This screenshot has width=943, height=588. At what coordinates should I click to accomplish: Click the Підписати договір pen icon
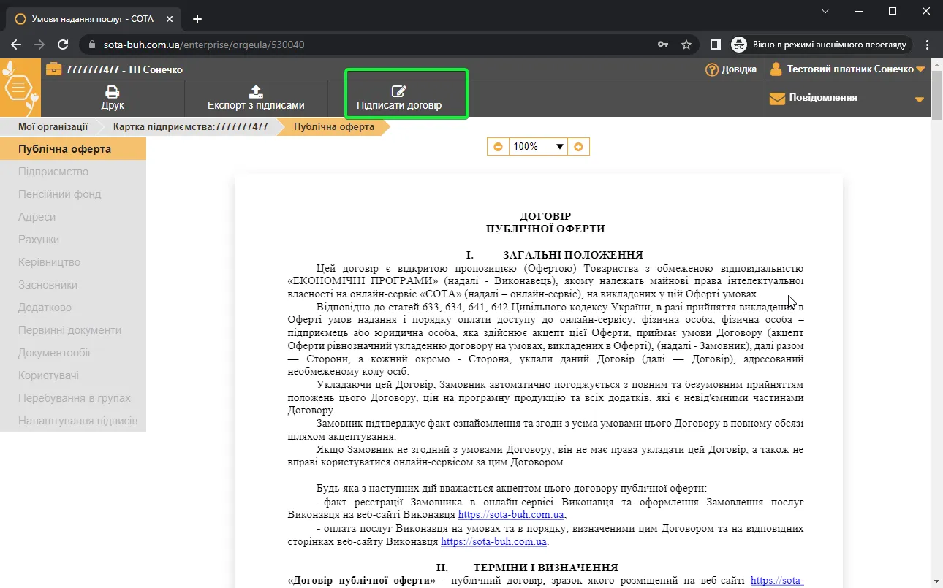[x=398, y=91]
